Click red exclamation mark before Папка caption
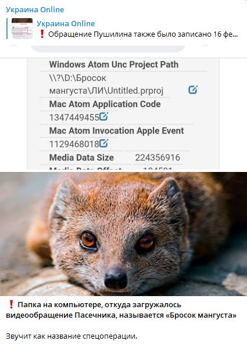The width and height of the screenshot is (247, 348). coord(11,304)
